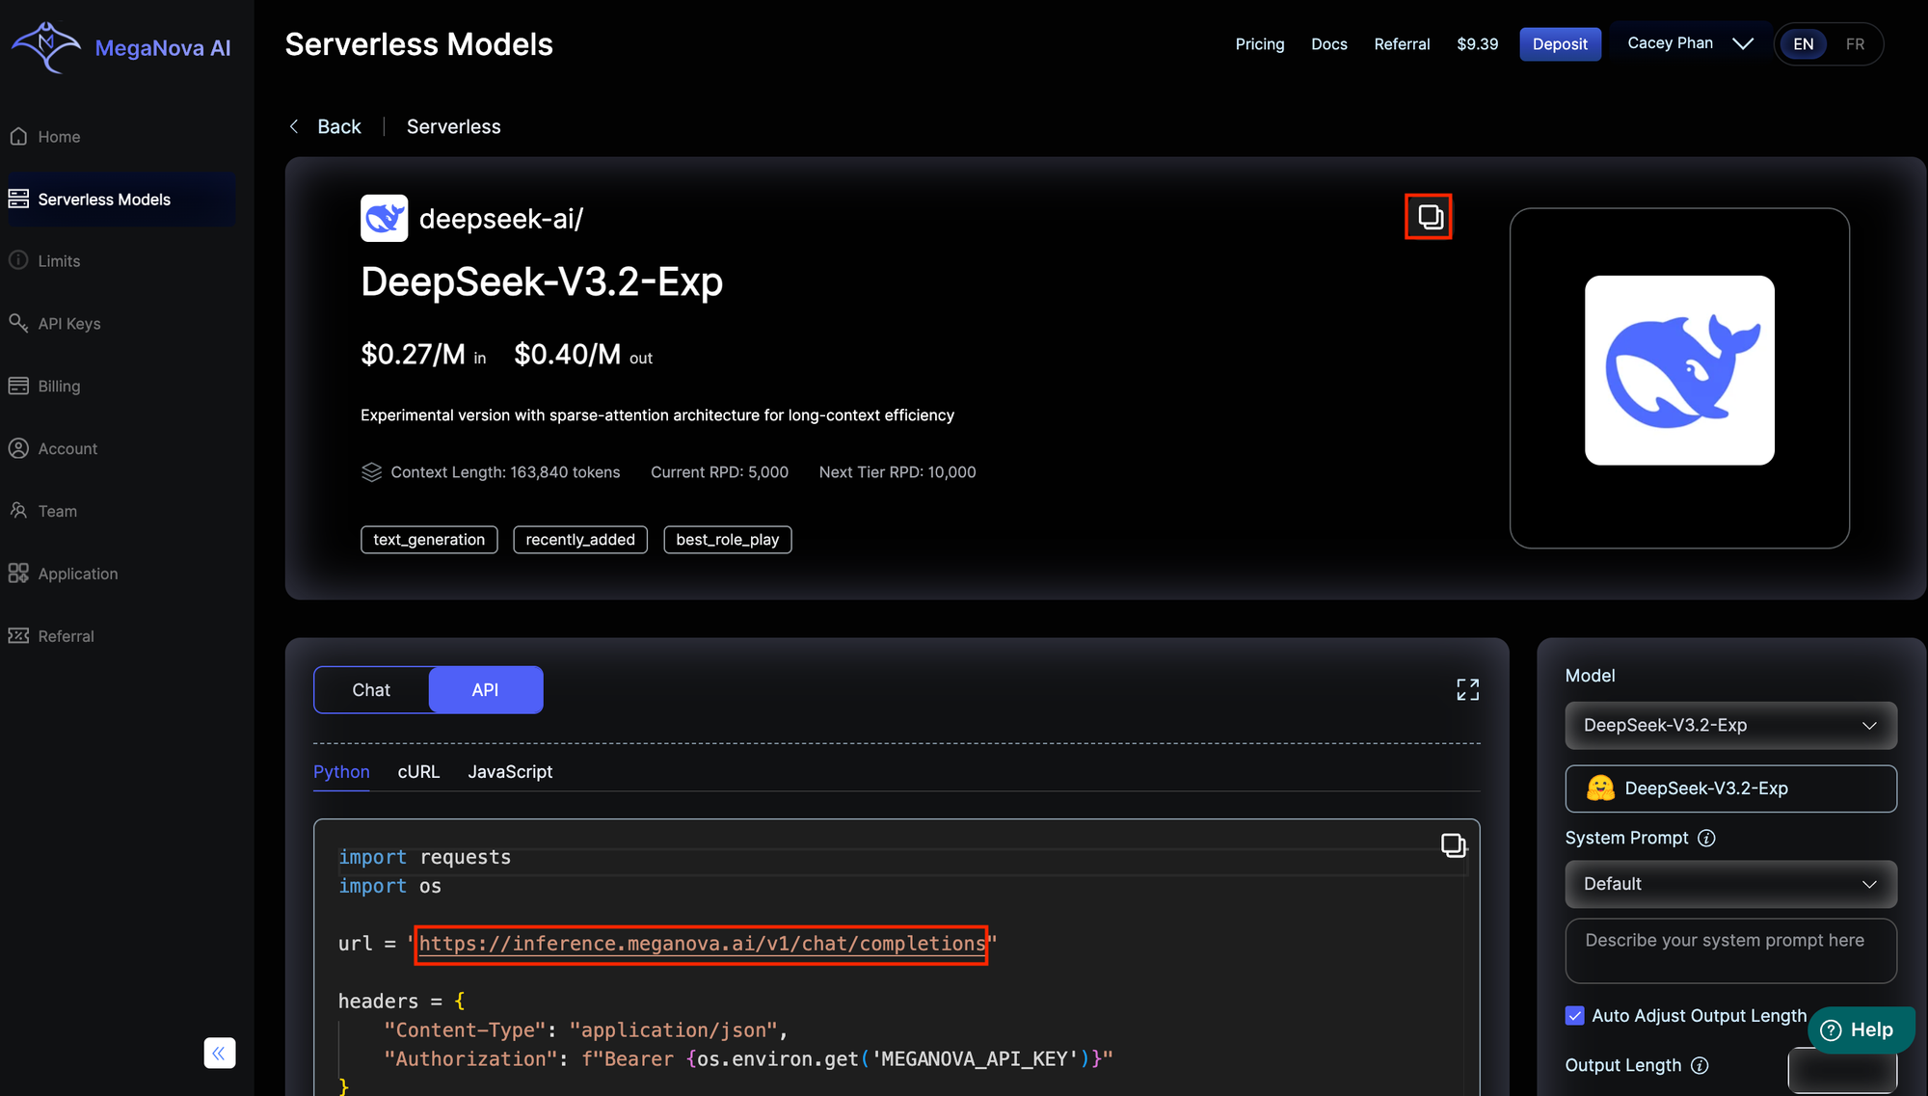Select the JavaScript code tab
The width and height of the screenshot is (1928, 1096).
pyautogui.click(x=510, y=772)
